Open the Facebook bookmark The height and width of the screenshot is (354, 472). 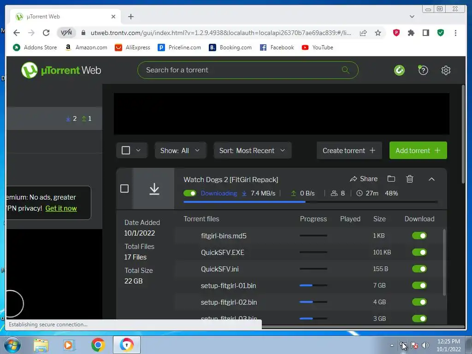277,47
